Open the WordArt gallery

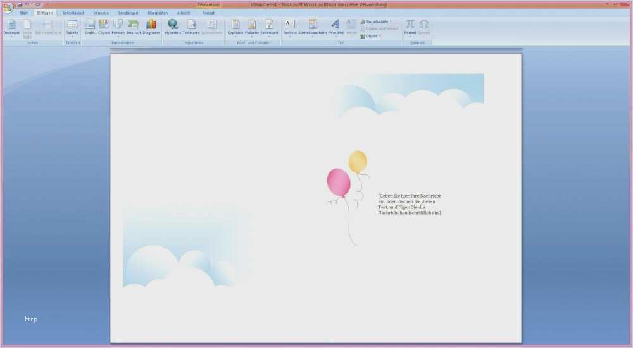[335, 27]
